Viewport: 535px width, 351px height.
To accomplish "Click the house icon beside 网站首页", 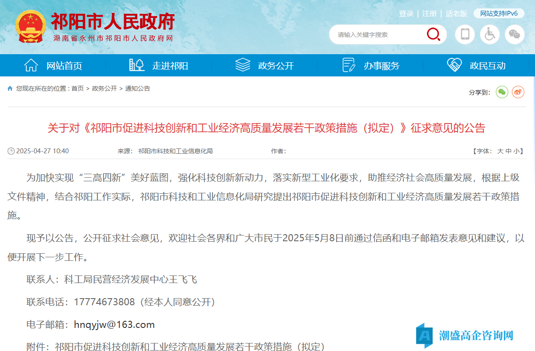I will click(x=31, y=65).
